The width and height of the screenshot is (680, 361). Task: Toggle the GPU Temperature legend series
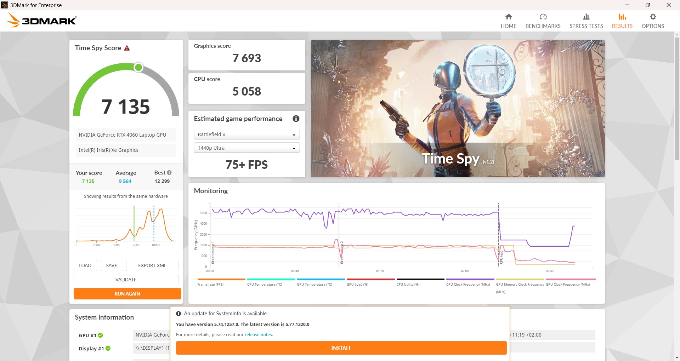click(314, 284)
